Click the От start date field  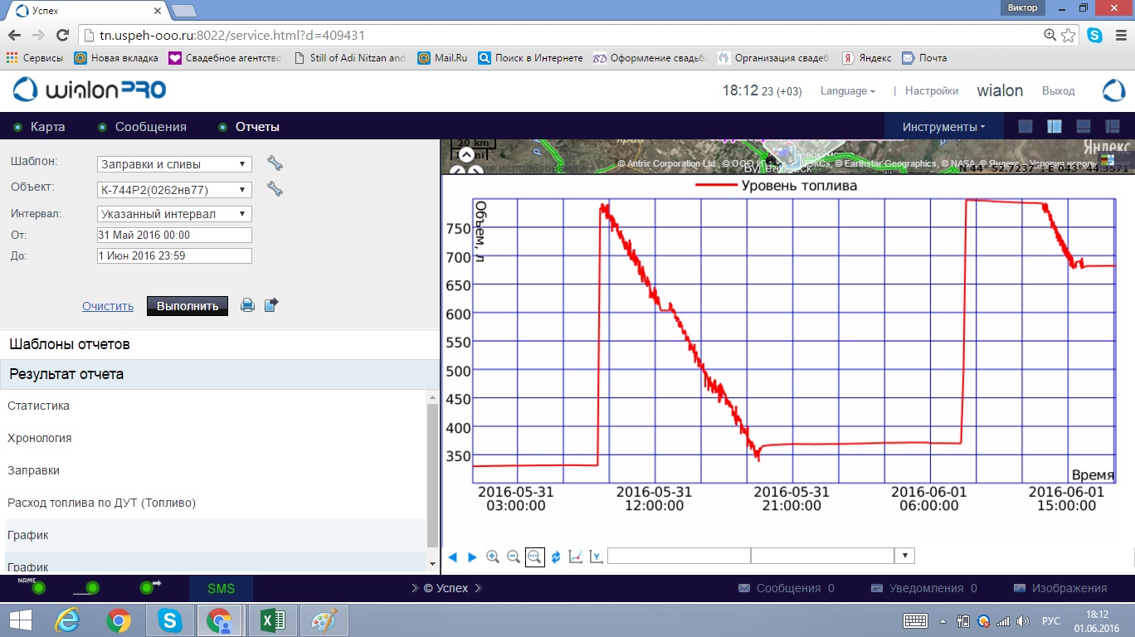pyautogui.click(x=174, y=235)
